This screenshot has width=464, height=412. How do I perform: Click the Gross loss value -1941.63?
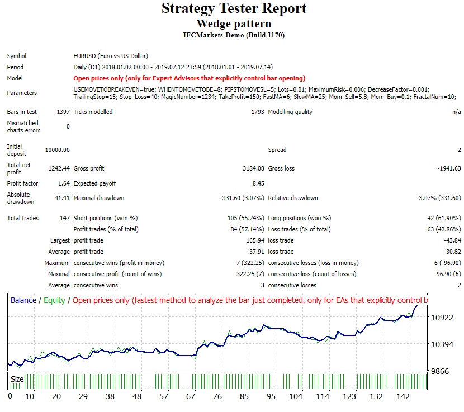[448, 168]
